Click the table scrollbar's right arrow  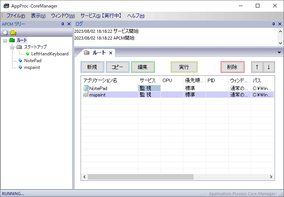click(x=271, y=177)
